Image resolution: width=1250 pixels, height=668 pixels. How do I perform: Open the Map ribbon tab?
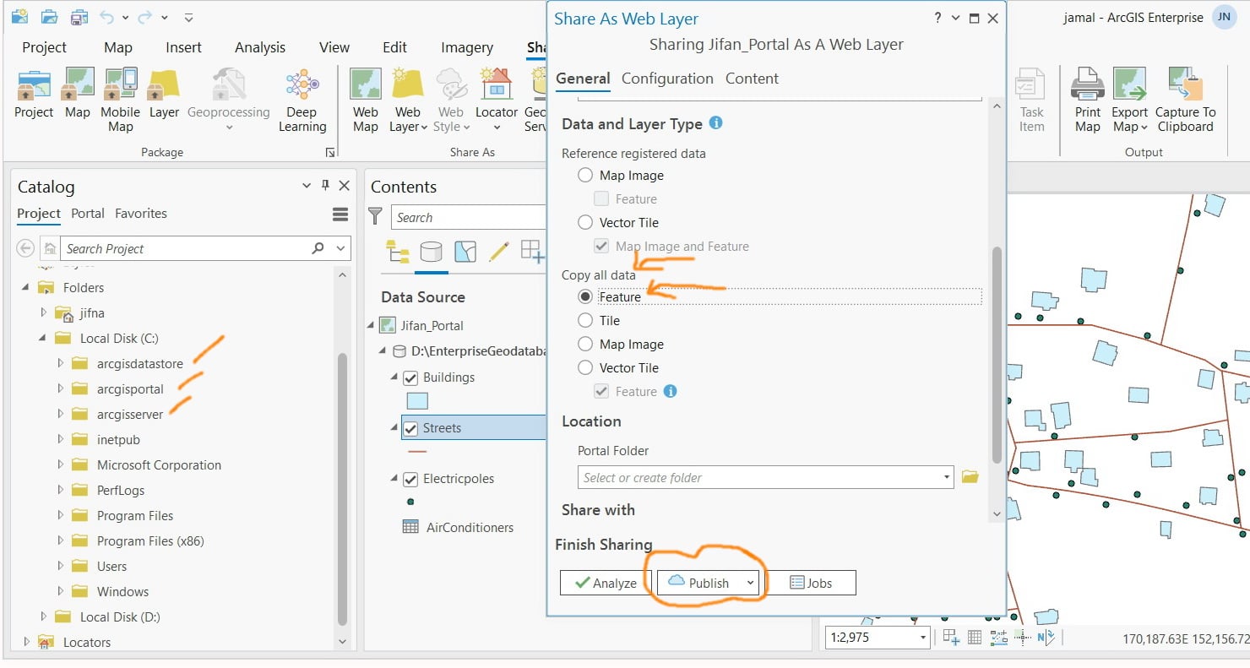coord(118,48)
